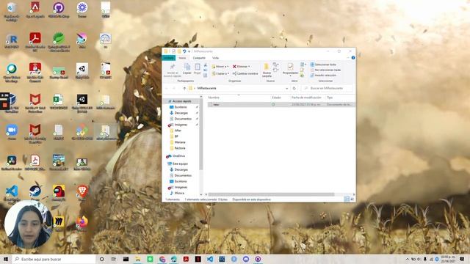Switch to the Vista ribbon tab

(215, 58)
